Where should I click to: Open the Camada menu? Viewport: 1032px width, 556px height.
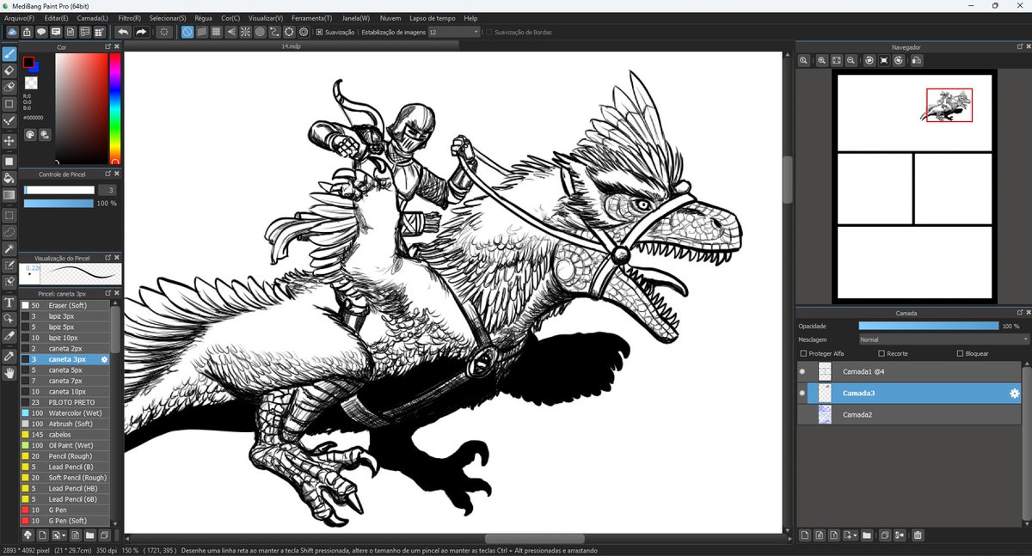coord(92,17)
